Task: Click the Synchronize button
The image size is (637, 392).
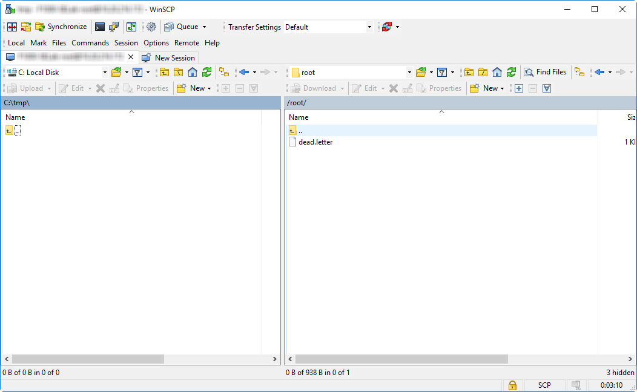Action: [x=61, y=27]
